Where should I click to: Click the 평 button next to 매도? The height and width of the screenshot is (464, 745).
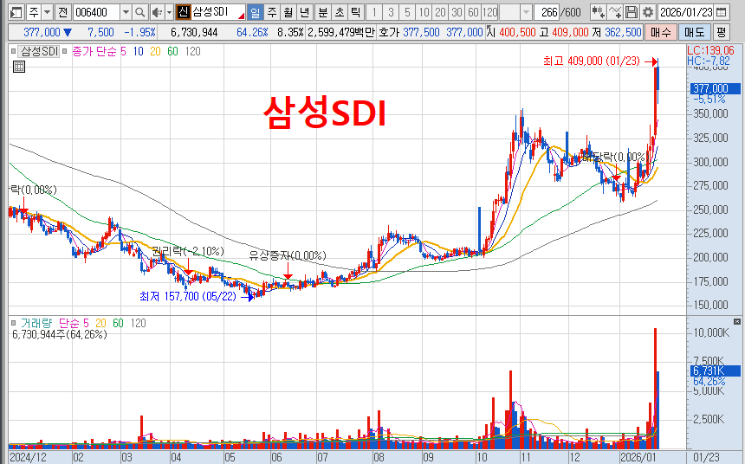(x=722, y=32)
